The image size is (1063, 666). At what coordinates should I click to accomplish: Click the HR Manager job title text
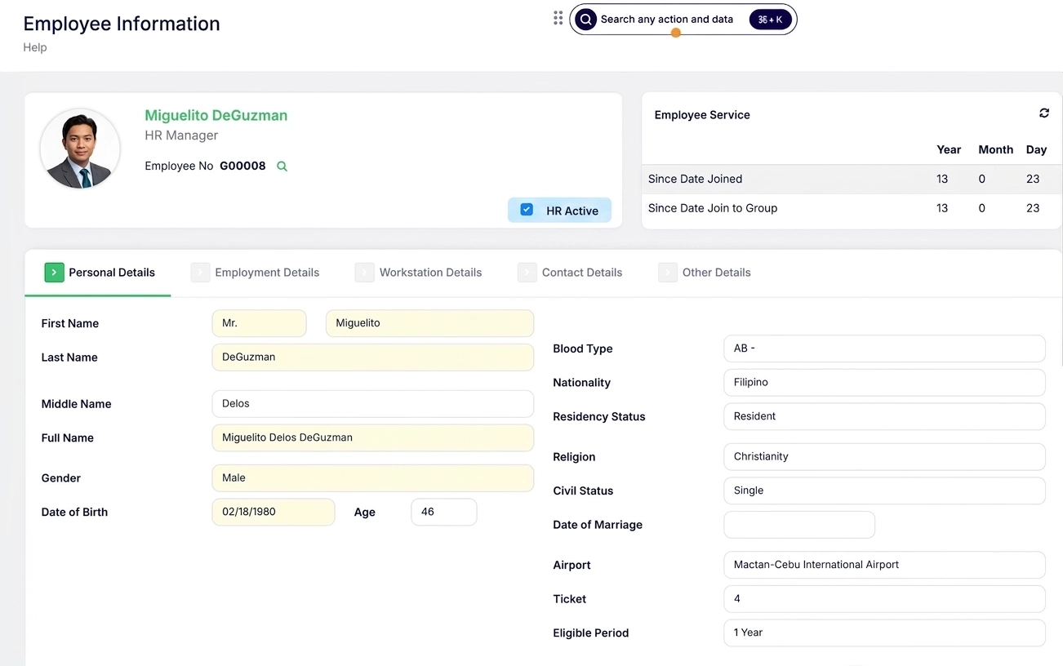coord(181,135)
